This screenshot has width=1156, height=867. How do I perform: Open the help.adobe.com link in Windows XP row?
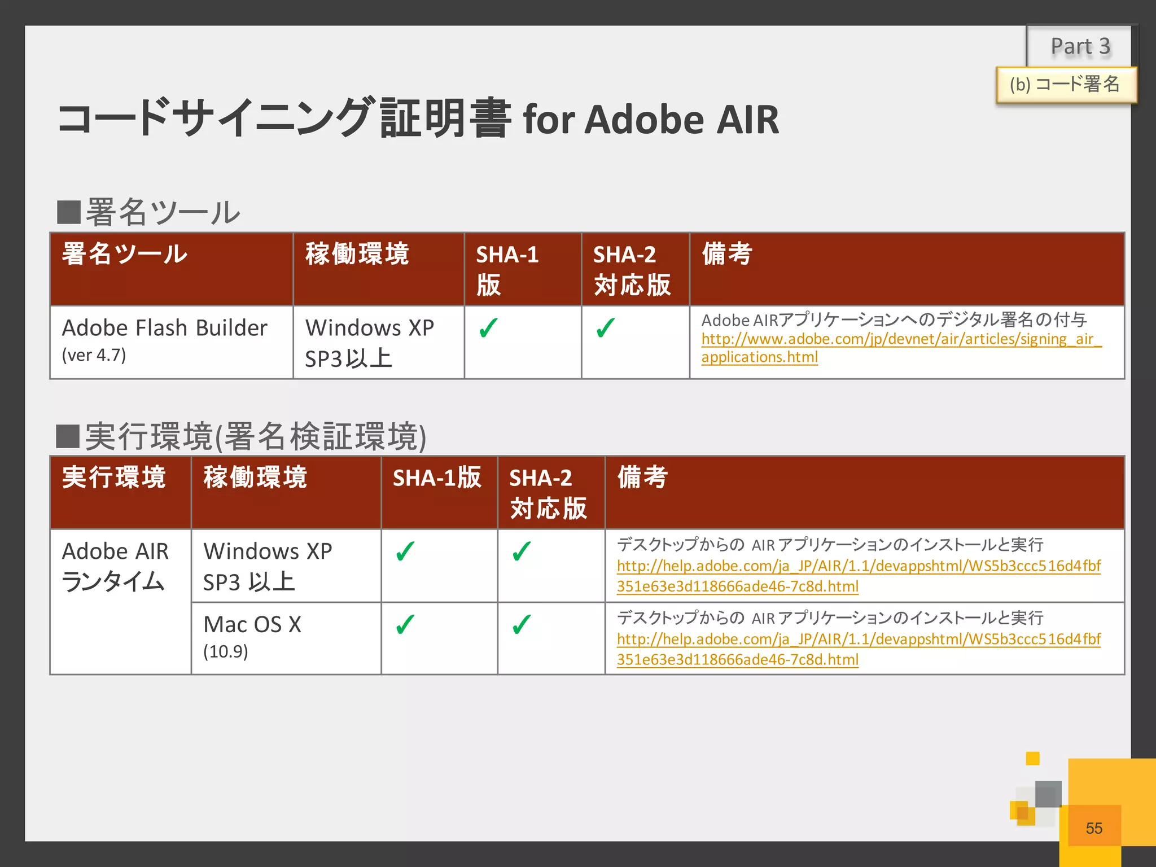859,576
